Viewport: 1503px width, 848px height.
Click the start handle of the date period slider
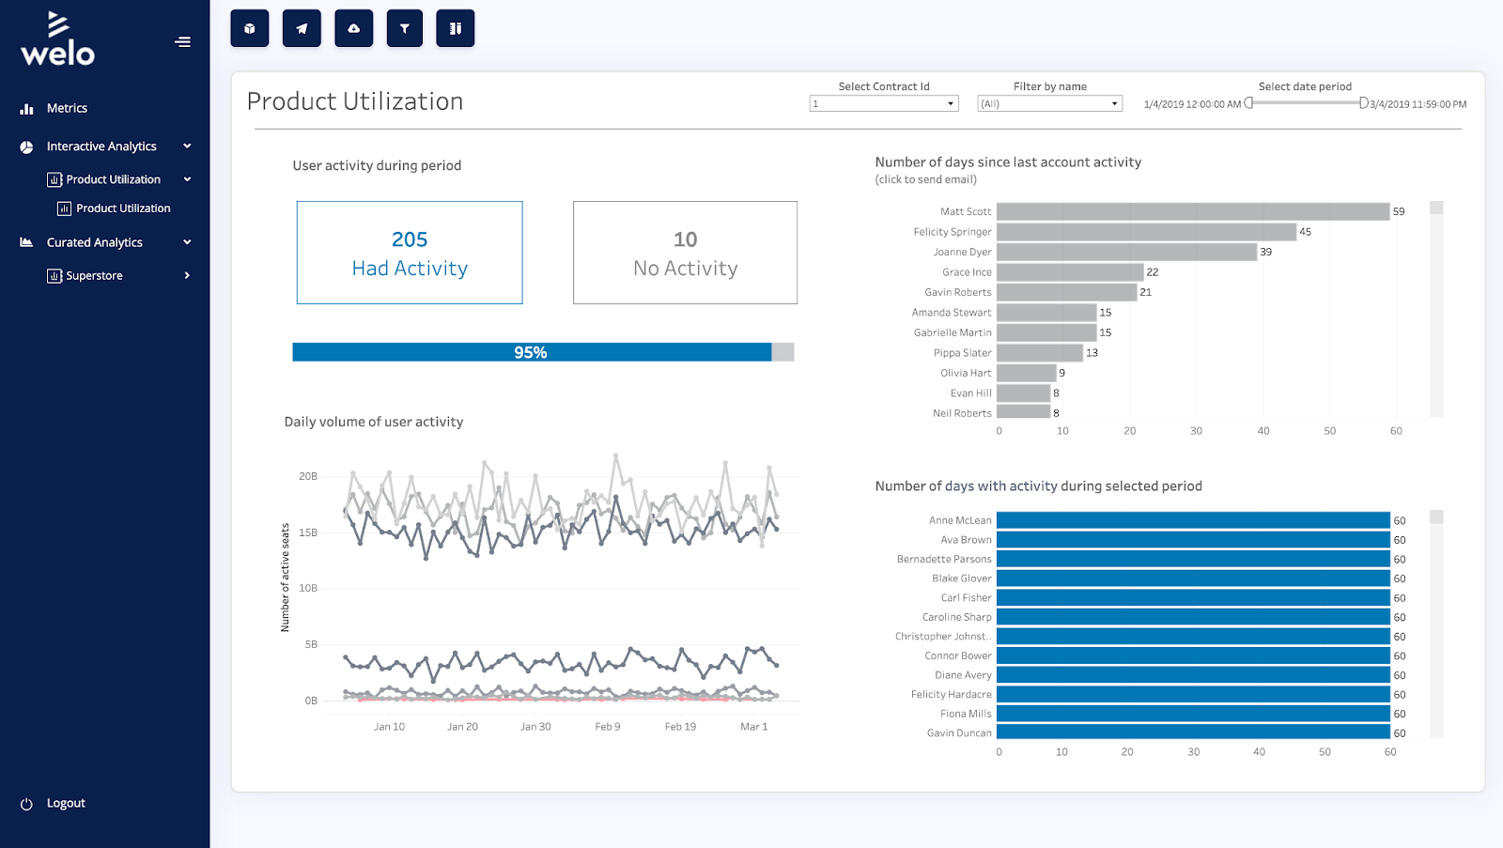(x=1247, y=103)
